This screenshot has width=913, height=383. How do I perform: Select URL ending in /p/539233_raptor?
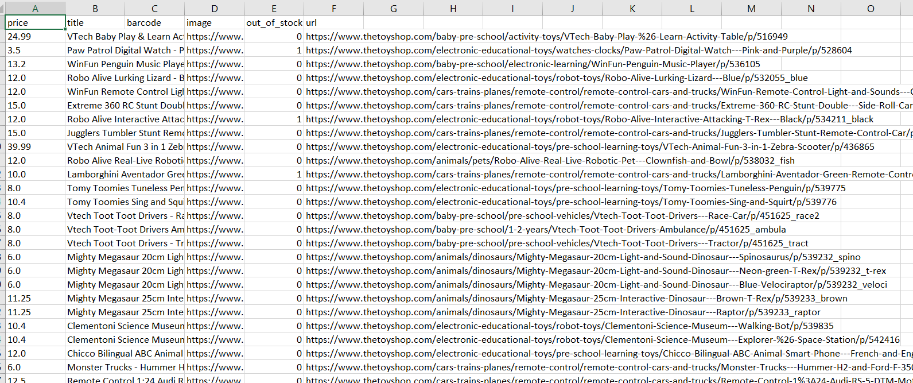(564, 312)
